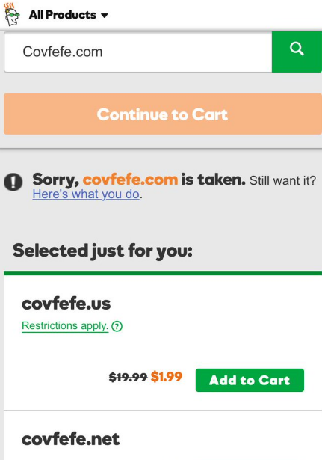Click the orange $1.99 sale price
Image resolution: width=322 pixels, height=460 pixels.
pos(167,377)
